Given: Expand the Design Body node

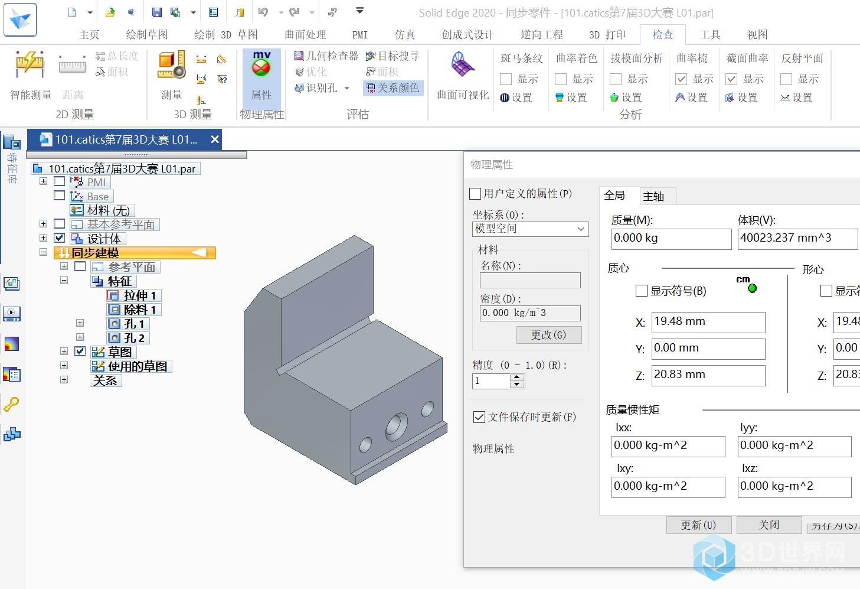Looking at the screenshot, I should tap(43, 238).
